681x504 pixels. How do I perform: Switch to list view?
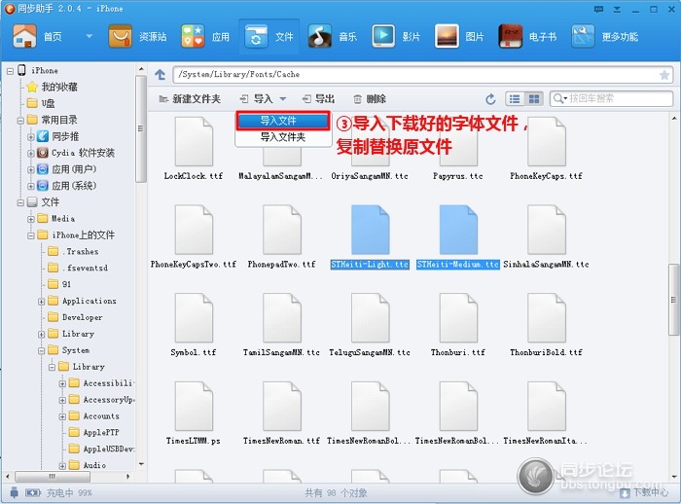[x=515, y=99]
